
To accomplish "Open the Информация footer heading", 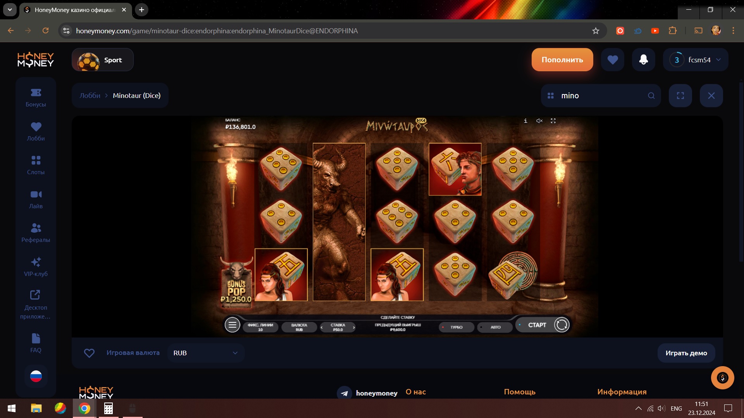I will click(622, 392).
